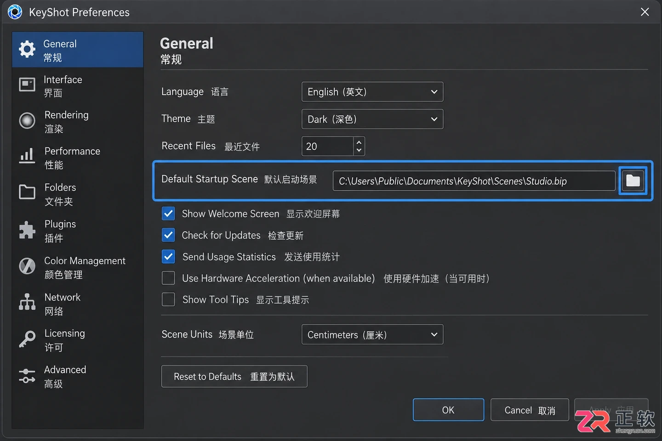Click the OK button

[448, 410]
